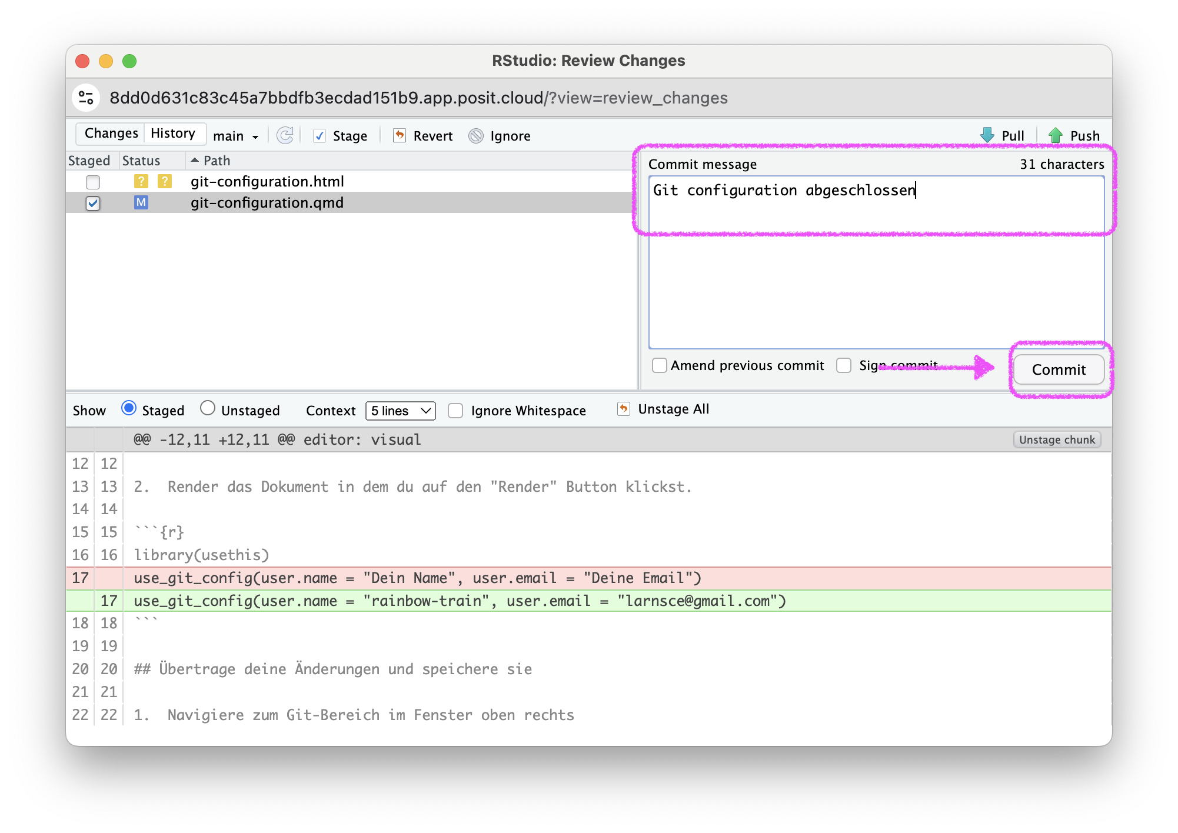Switch to the Changes tab
This screenshot has height=833, width=1178.
point(111,134)
